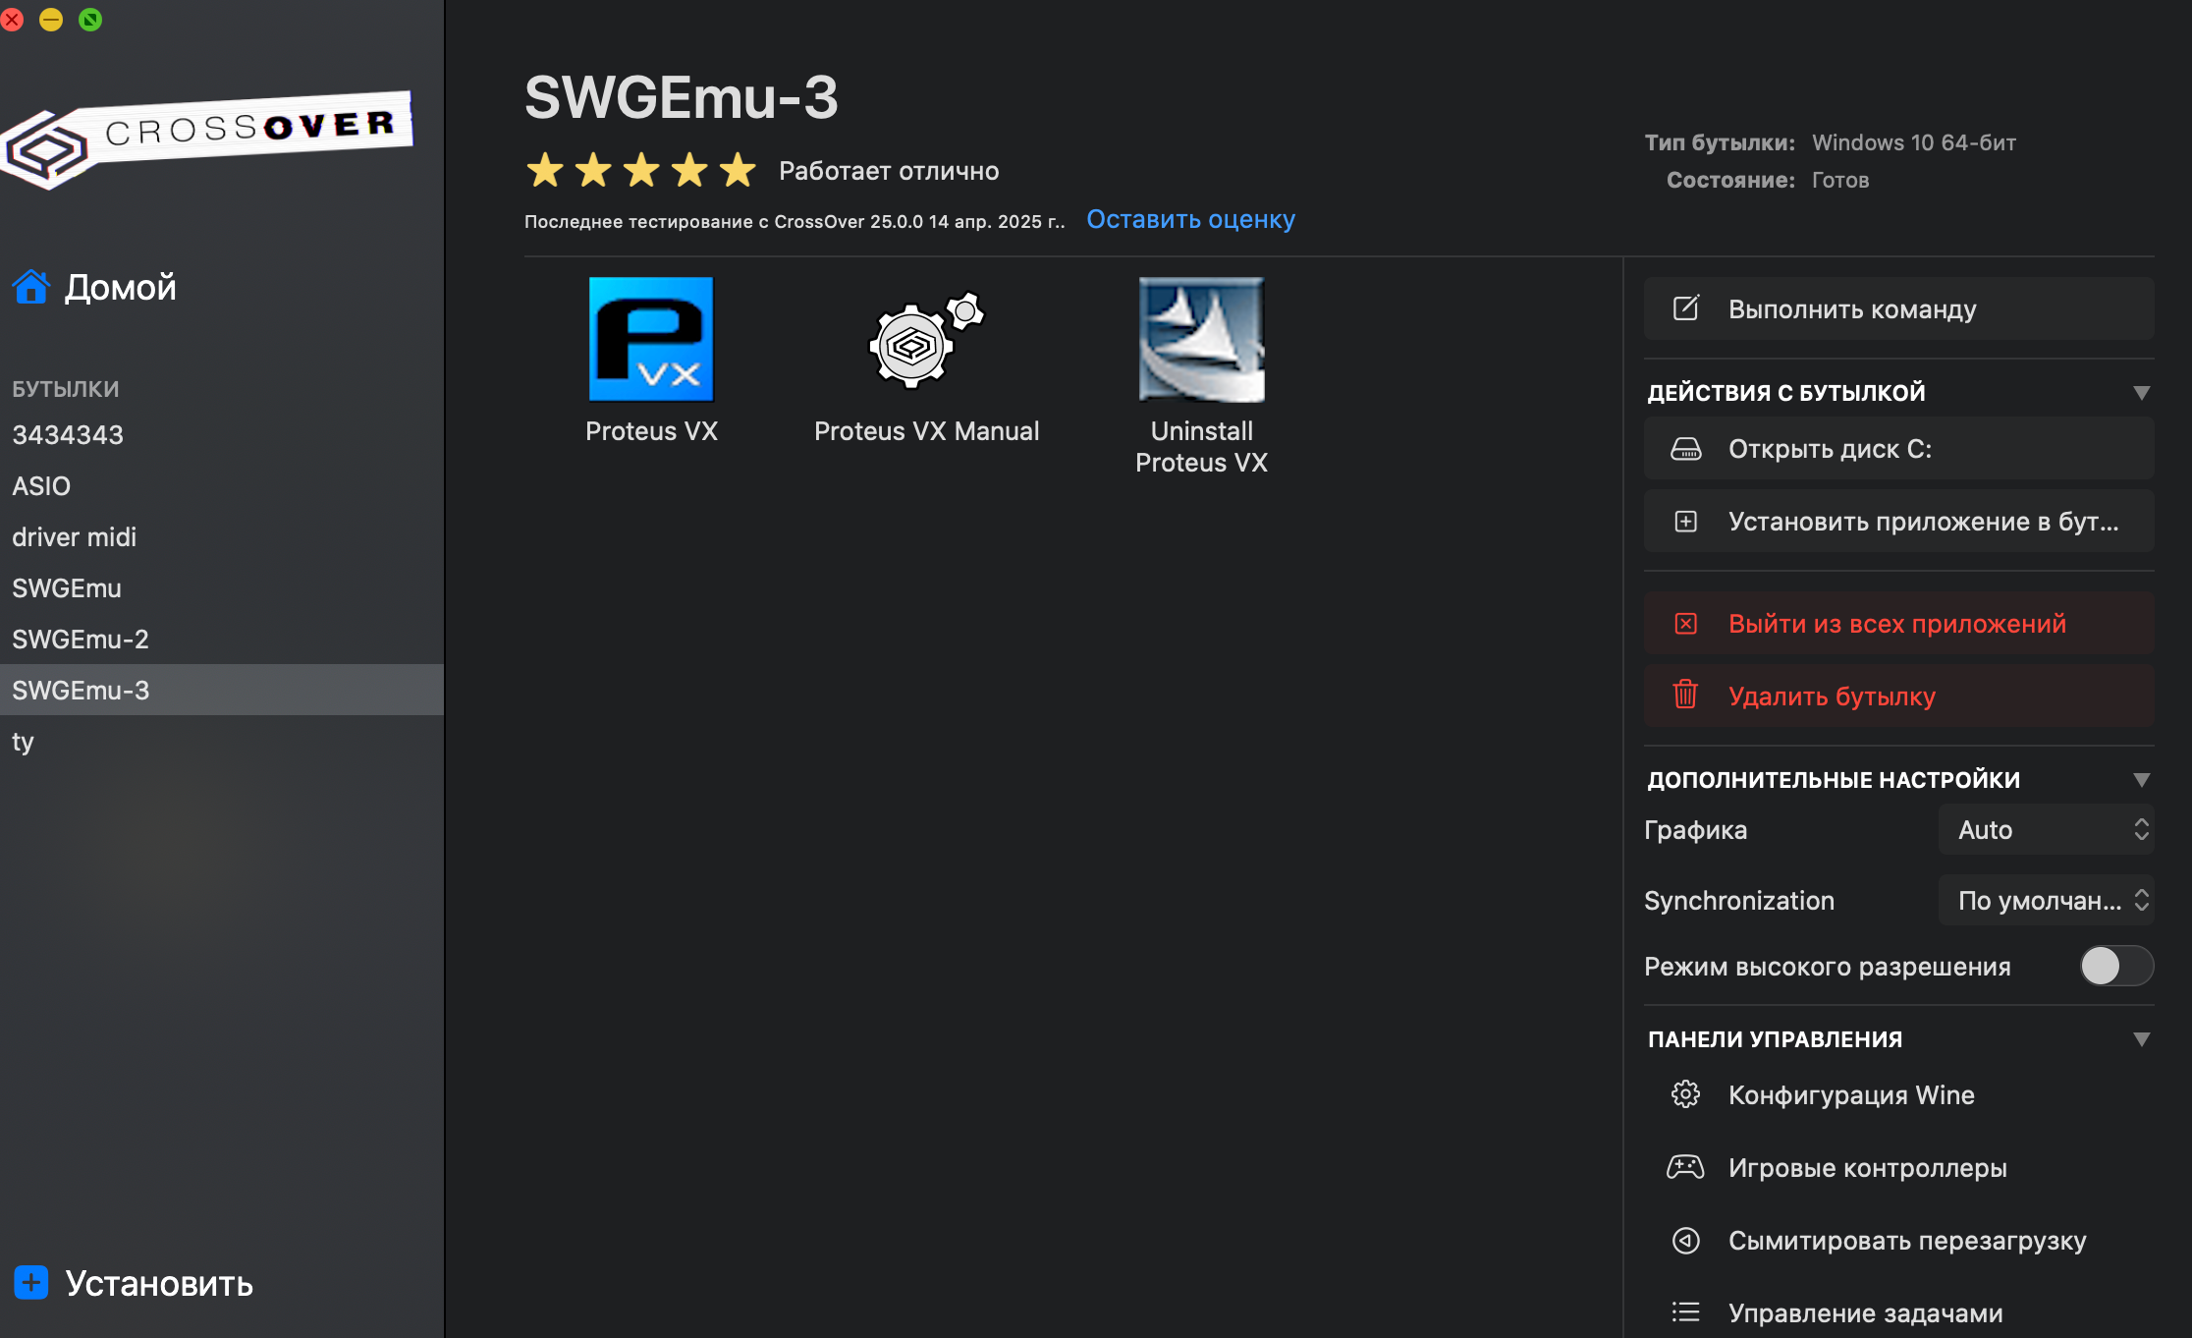2192x1338 pixels.
Task: Open the Графика Auto dropdown
Action: pyautogui.click(x=2047, y=830)
